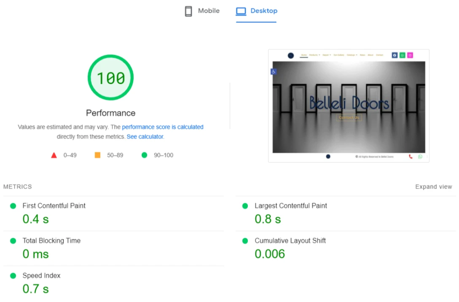Click the red triangle 0–49 legend icon
This screenshot has width=459, height=302.
click(x=54, y=155)
